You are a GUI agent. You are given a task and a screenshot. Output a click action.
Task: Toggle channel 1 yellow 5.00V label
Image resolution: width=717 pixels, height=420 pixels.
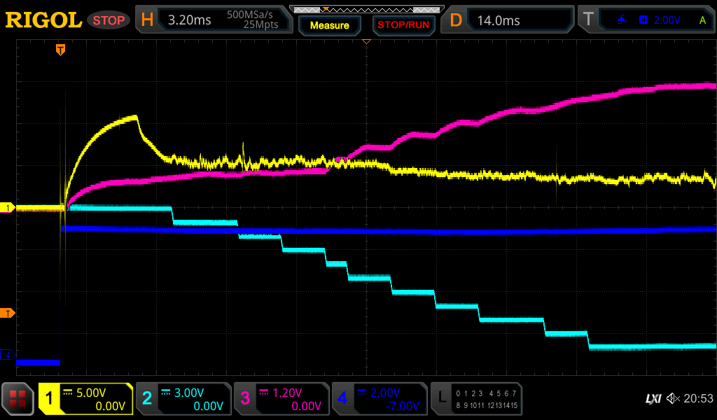pos(85,399)
